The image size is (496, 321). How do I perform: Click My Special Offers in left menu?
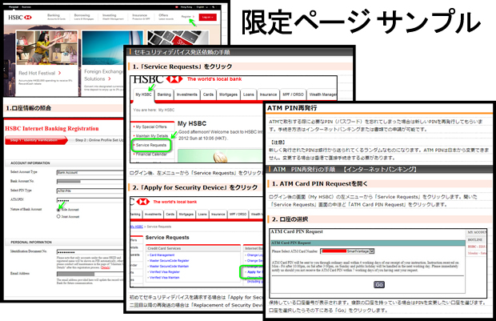(x=151, y=127)
